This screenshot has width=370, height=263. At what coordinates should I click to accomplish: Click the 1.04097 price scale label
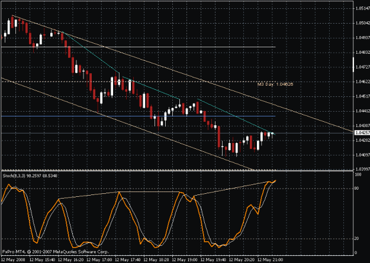(x=363, y=155)
